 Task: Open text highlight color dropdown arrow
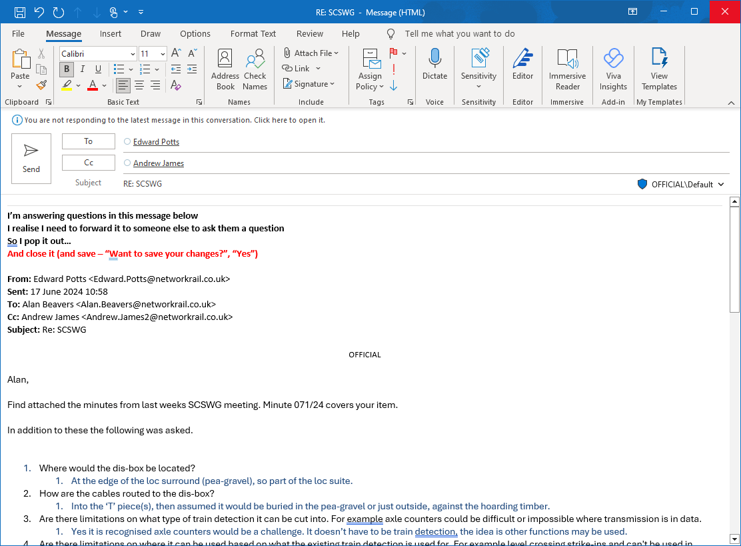tap(78, 85)
